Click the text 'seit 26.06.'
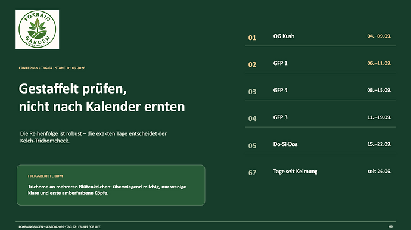This screenshot has width=411, height=230. [x=379, y=171]
